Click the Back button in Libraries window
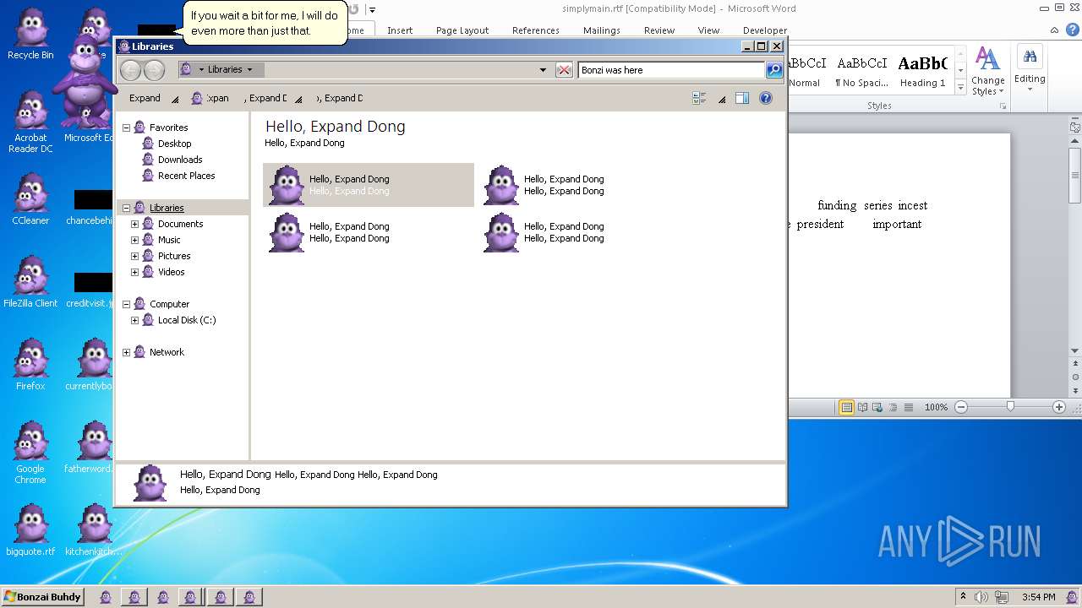Image resolution: width=1082 pixels, height=608 pixels. [130, 70]
